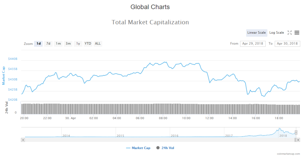This screenshot has height=156, width=304.
Task: Choose the 1y zoom option
Action: coord(78,44)
